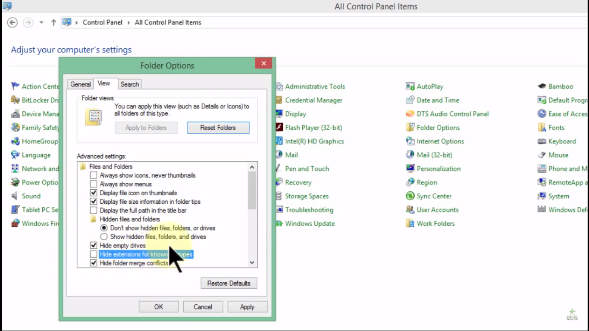Open the Language icon

pos(31,155)
